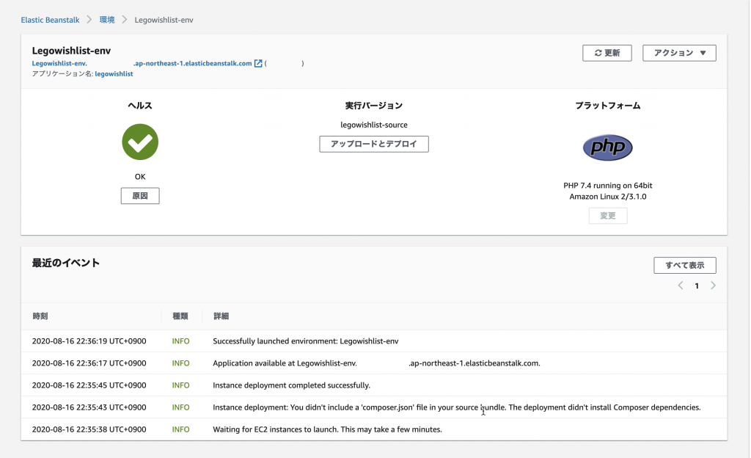Click the Legowishlist-env page heading
Viewport: 751px width, 458px height.
click(71, 51)
